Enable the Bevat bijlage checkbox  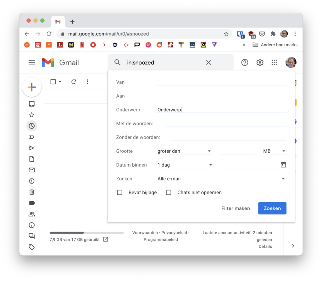(x=119, y=192)
